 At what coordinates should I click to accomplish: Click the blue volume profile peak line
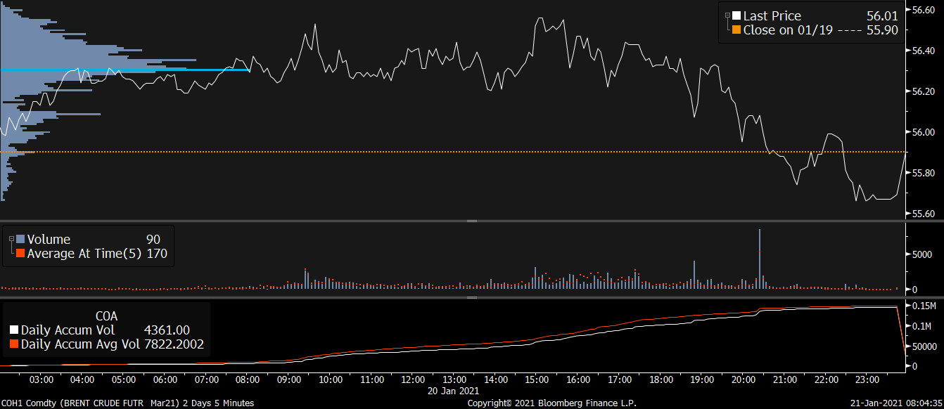point(125,70)
